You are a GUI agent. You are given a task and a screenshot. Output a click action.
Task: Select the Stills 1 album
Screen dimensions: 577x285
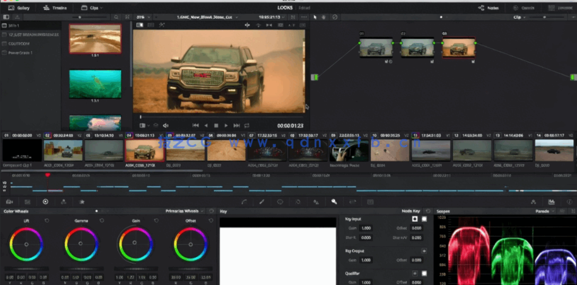pyautogui.click(x=30, y=26)
